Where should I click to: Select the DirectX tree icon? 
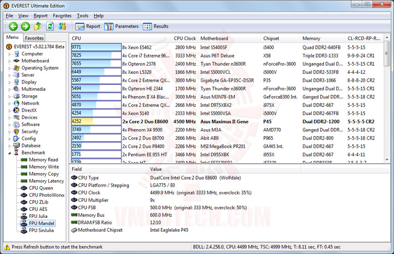point(16,110)
